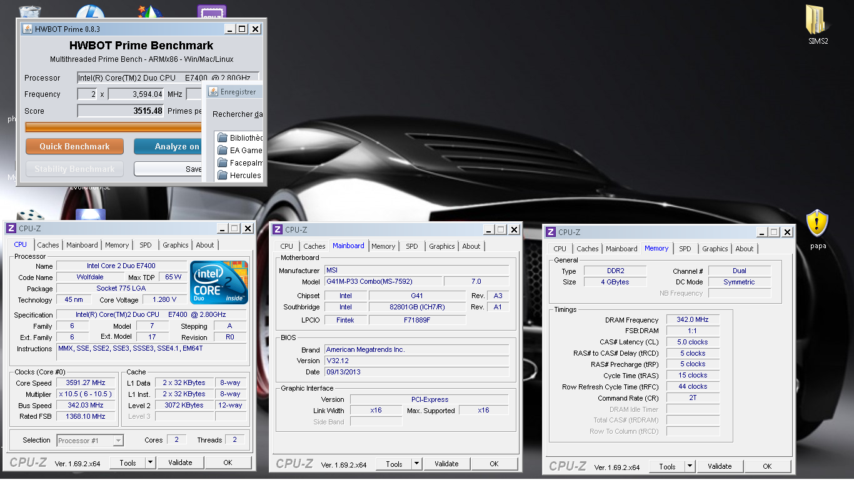Select the Bus Speed value 342.03 MHz
The width and height of the screenshot is (854, 480).
point(86,405)
